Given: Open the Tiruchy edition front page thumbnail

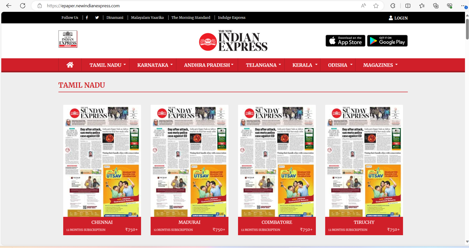Looking at the screenshot, I should click(x=364, y=161).
